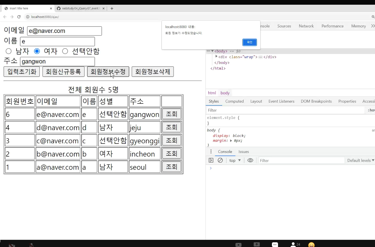The image size is (375, 247).
Task: Focus the Console Filter box
Action: click(x=301, y=160)
